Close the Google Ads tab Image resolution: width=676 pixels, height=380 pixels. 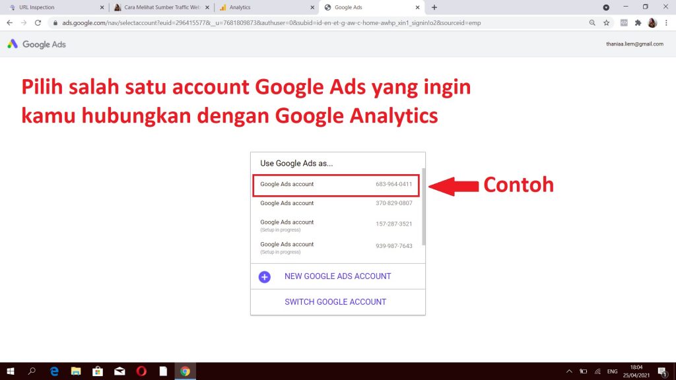click(x=417, y=7)
